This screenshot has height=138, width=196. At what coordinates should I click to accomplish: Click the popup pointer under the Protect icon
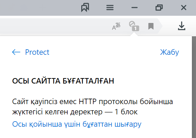pos(134,34)
